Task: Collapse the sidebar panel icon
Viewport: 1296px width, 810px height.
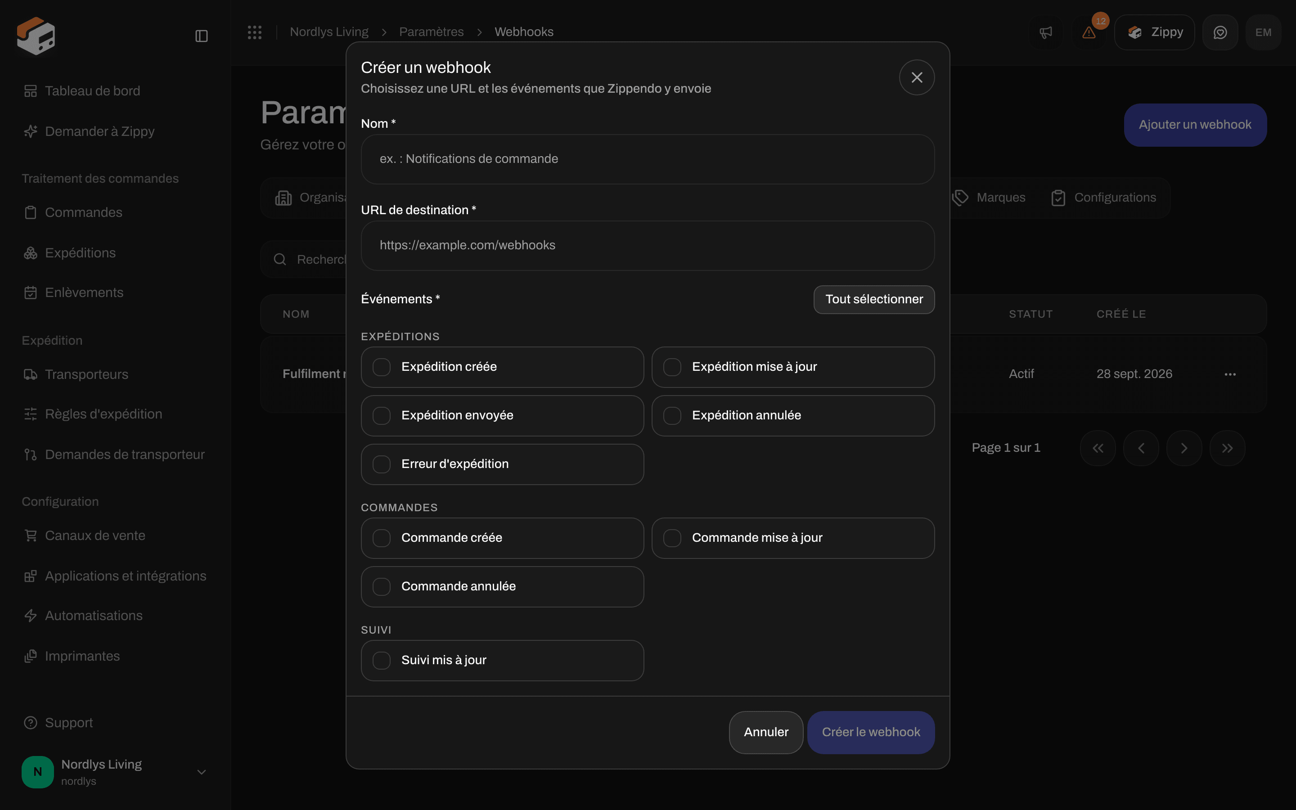Action: [201, 36]
